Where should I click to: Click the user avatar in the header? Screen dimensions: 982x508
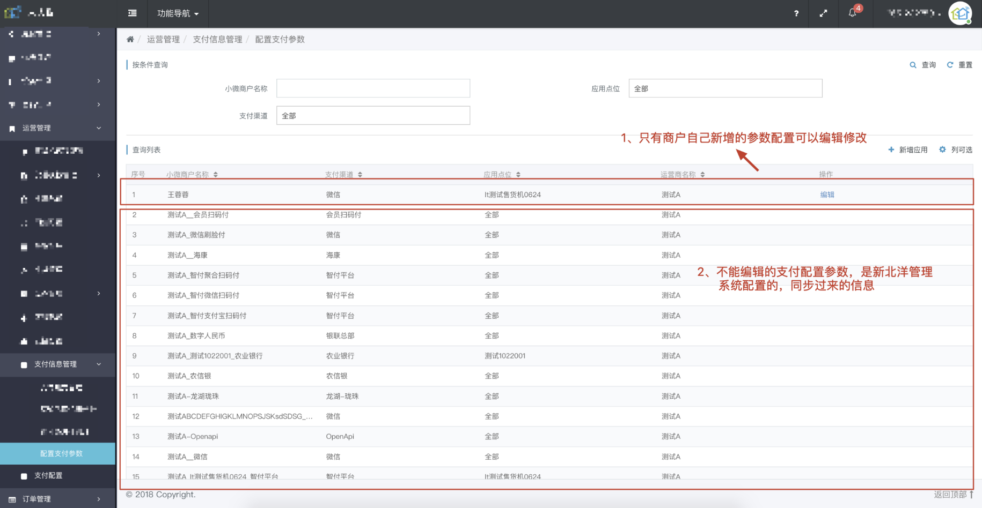(960, 13)
